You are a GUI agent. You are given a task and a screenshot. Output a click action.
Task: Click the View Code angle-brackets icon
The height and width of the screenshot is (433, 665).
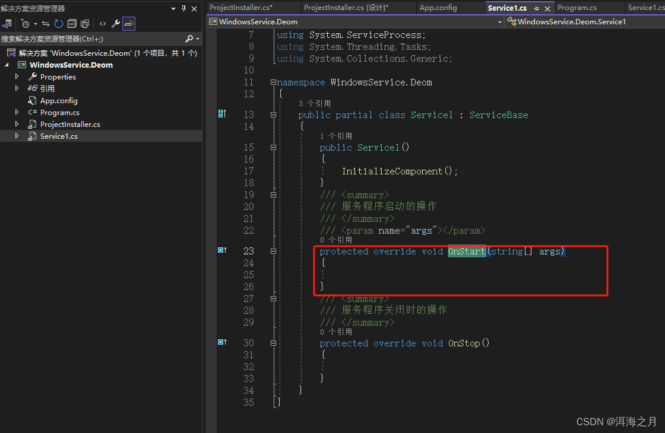[x=103, y=24]
